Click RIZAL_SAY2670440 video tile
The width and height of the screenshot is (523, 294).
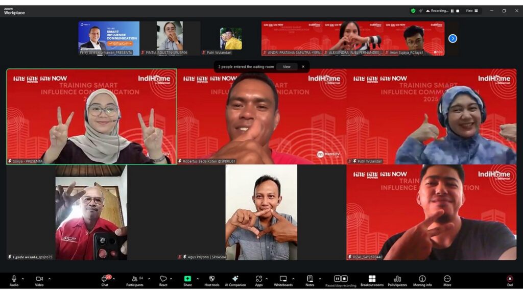point(432,212)
